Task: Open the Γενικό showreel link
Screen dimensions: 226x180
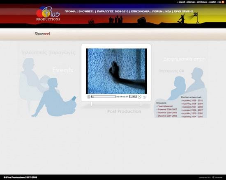Action: point(165,106)
